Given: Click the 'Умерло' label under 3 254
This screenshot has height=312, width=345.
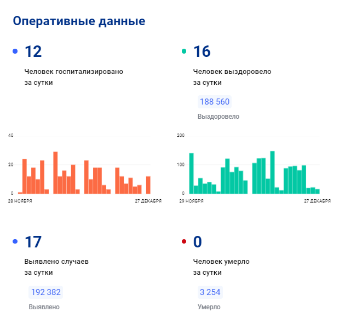Looking at the screenshot, I should (x=209, y=307).
